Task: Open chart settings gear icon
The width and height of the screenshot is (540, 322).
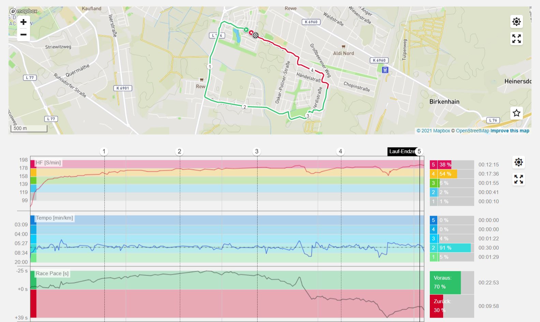Action: (519, 162)
